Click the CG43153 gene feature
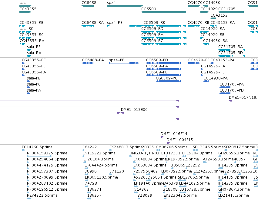Image resolution: width=258 pixels, height=200 pixels. click(x=213, y=18)
